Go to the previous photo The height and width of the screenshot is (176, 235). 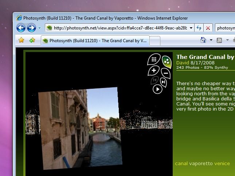(154, 80)
